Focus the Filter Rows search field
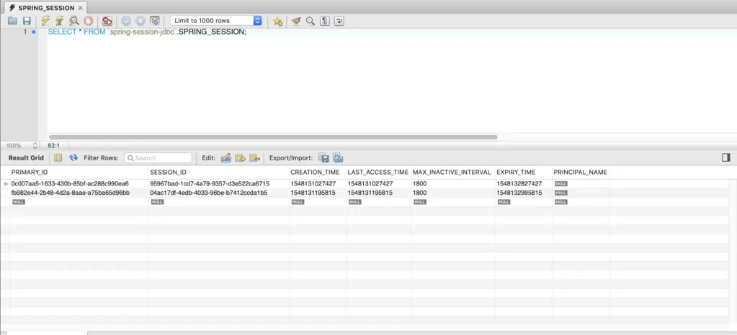This screenshot has width=737, height=335. point(158,158)
